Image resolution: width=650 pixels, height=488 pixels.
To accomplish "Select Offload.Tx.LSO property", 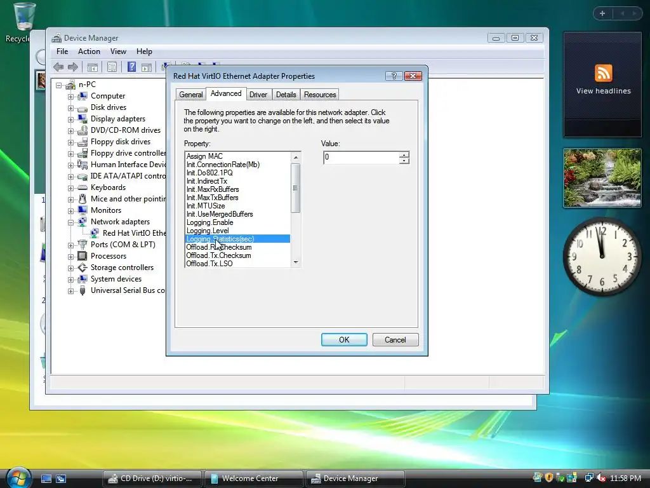I will 237,264.
